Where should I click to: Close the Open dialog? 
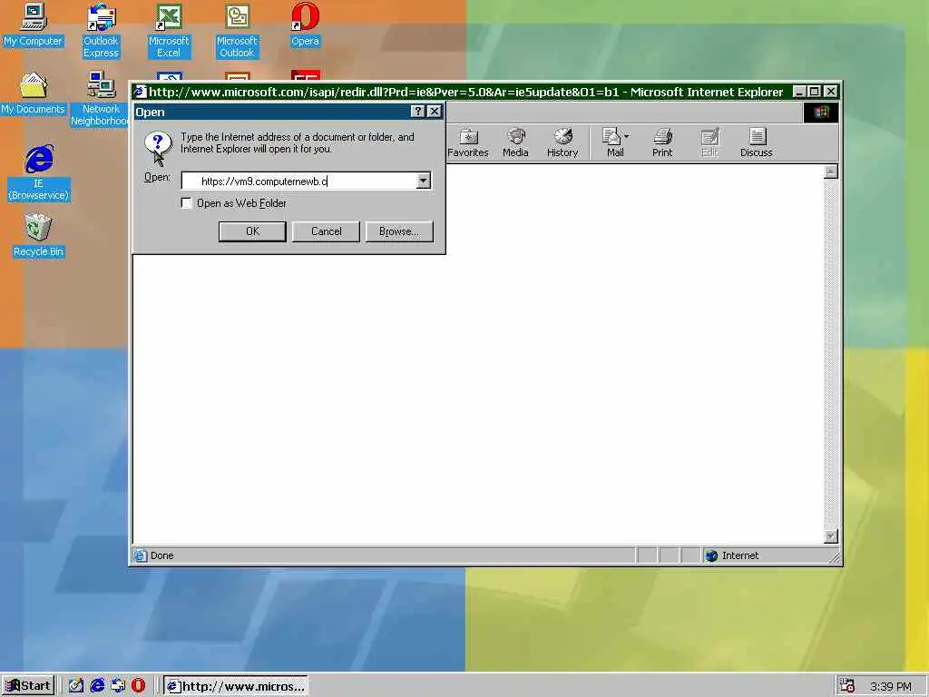435,112
